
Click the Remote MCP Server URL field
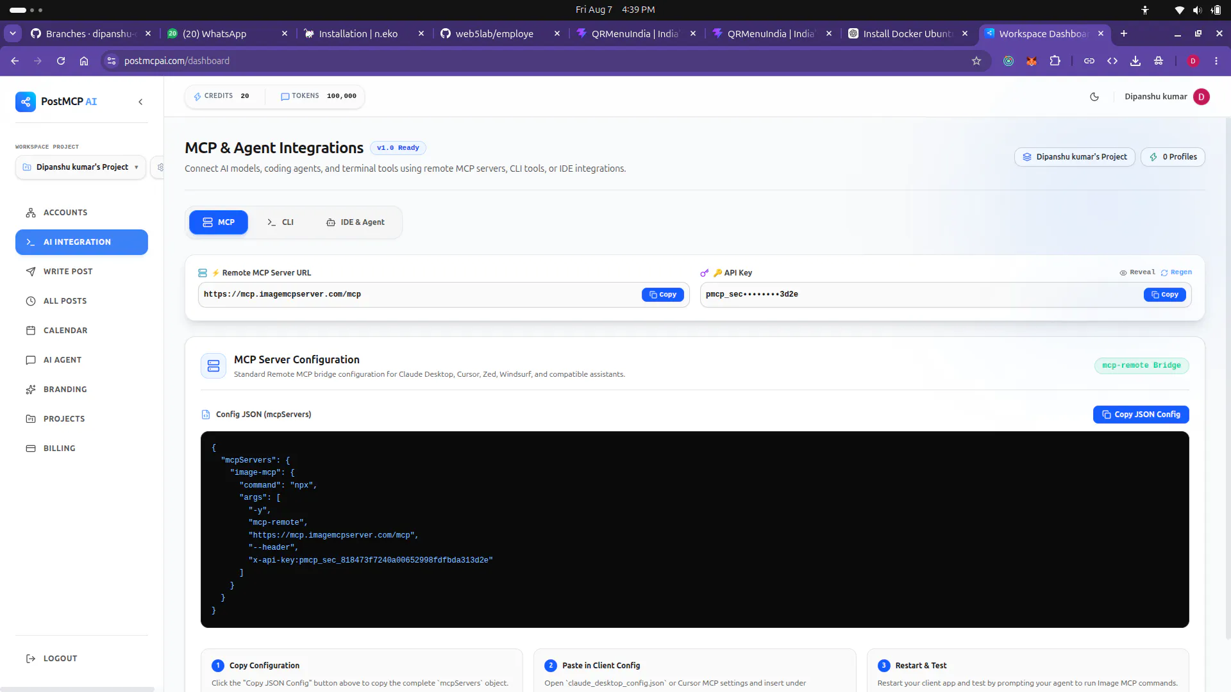click(x=444, y=295)
